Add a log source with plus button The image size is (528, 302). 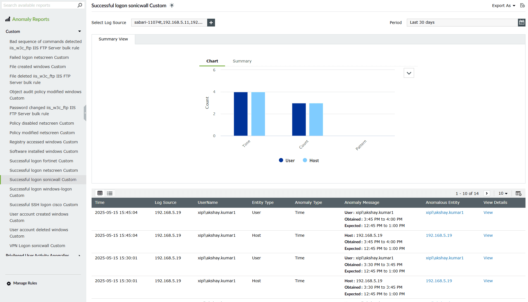(211, 23)
